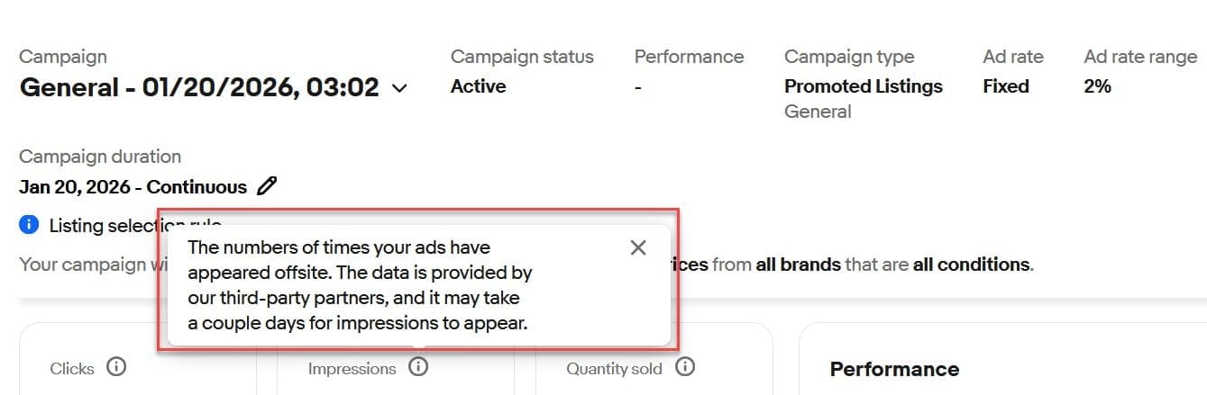Click the Fixed ad rate value

click(1005, 86)
